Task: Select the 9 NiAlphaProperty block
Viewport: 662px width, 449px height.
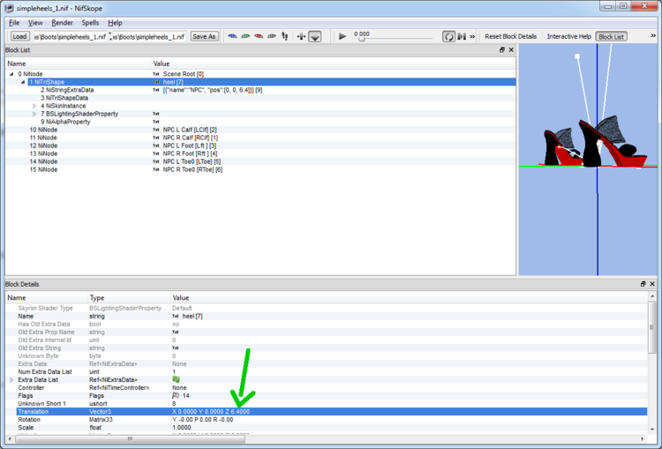Action: click(x=65, y=122)
